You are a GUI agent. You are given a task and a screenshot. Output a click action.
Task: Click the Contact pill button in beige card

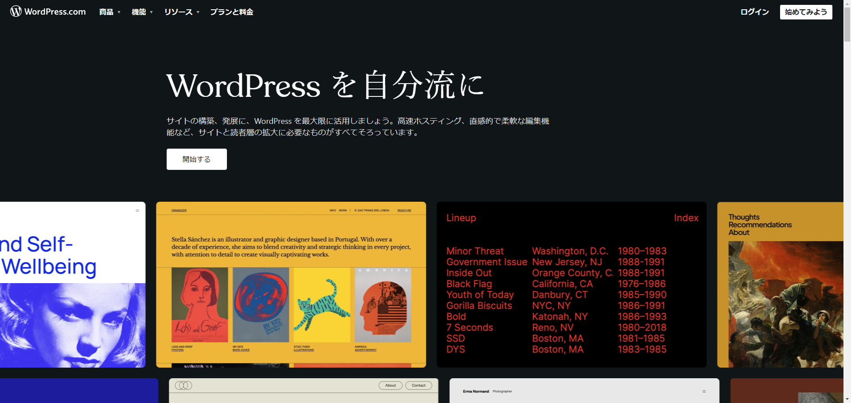(418, 385)
